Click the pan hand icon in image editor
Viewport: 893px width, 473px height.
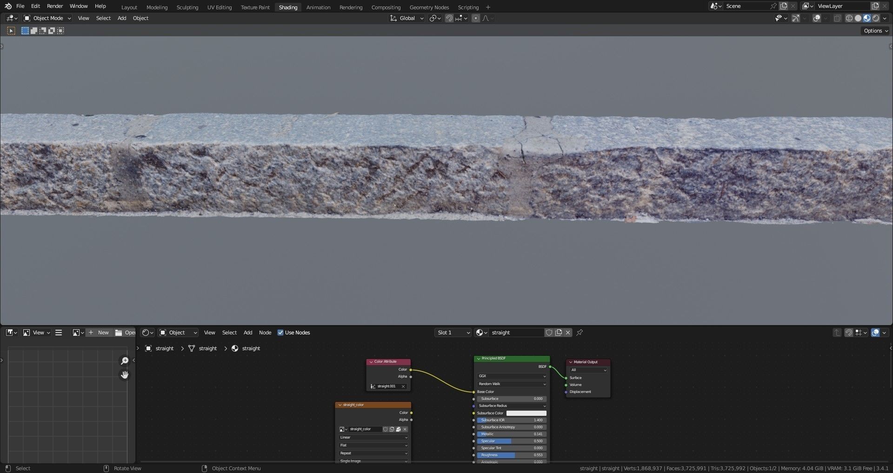[x=125, y=375]
